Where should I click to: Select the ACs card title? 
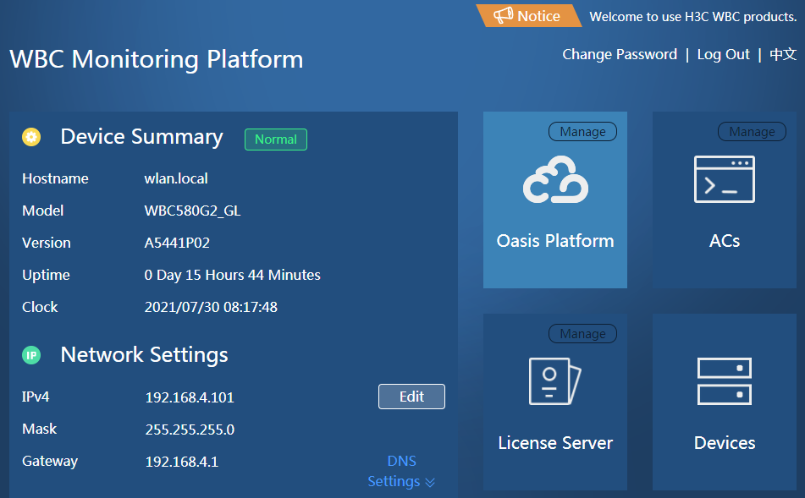pos(725,241)
